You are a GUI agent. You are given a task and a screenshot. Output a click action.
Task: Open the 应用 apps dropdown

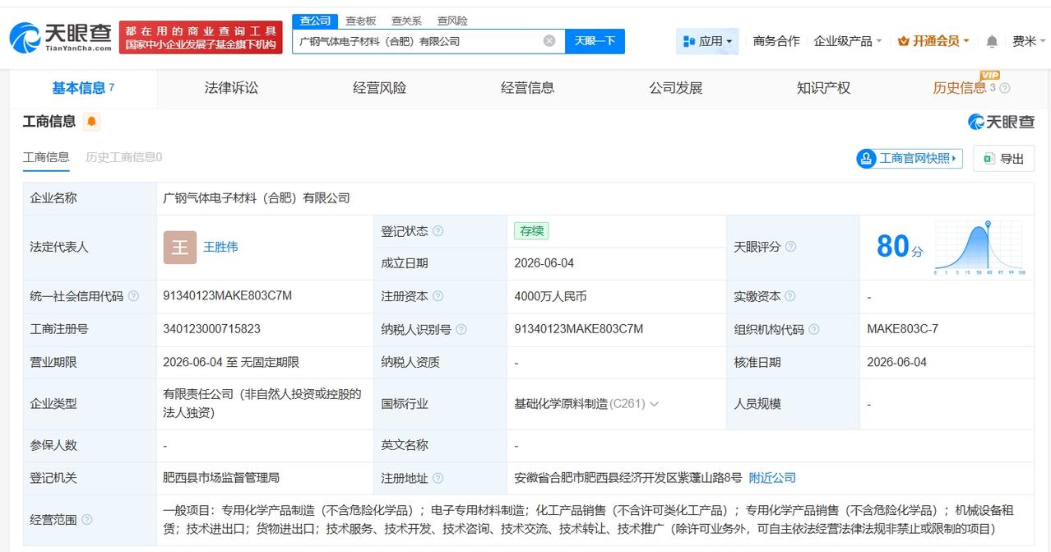point(707,41)
